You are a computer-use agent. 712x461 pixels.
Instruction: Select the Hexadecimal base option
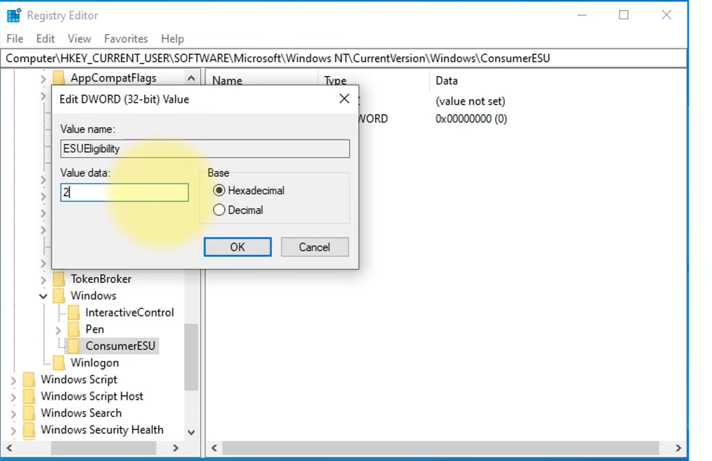click(x=219, y=191)
